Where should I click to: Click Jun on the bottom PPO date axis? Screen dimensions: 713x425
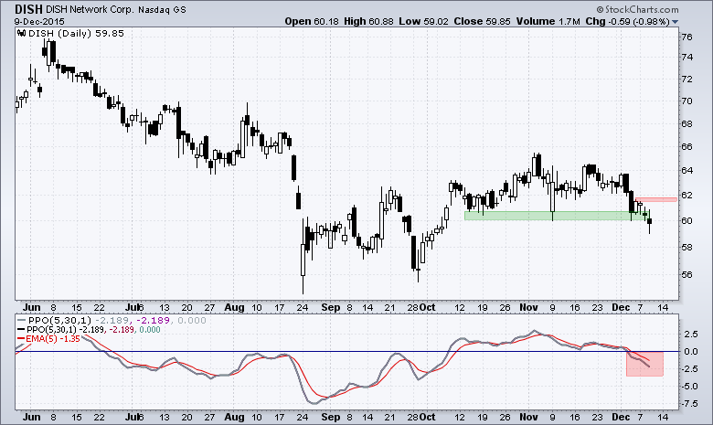pos(32,417)
